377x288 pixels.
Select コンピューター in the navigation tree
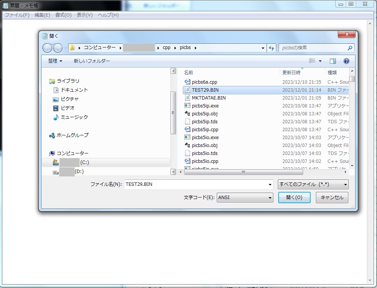[72, 153]
